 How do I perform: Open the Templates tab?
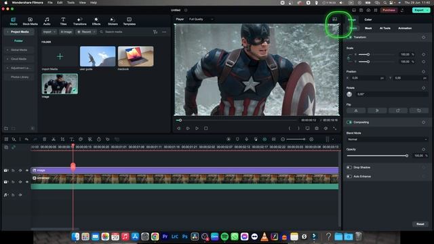(130, 21)
